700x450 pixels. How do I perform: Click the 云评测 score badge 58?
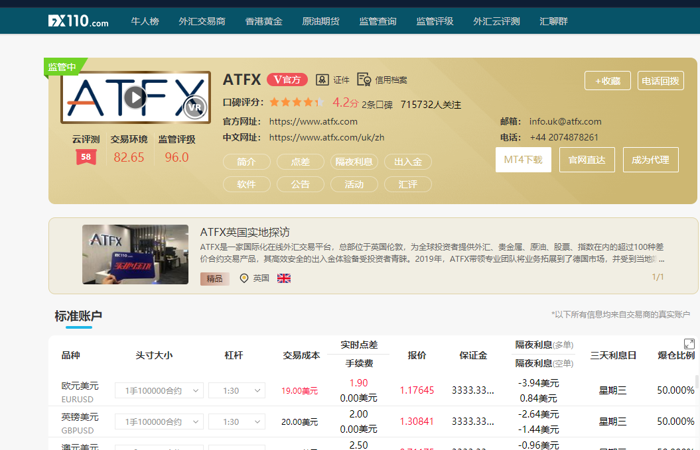(86, 157)
